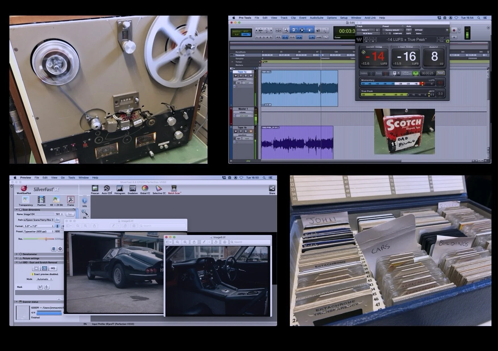The height and width of the screenshot is (351, 498).
Task: Select the Pro Tools Scrubber speaker tool
Action: [x=318, y=30]
